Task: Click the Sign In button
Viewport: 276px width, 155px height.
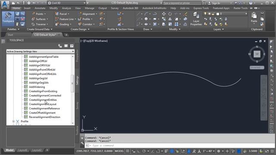Action: (214, 3)
